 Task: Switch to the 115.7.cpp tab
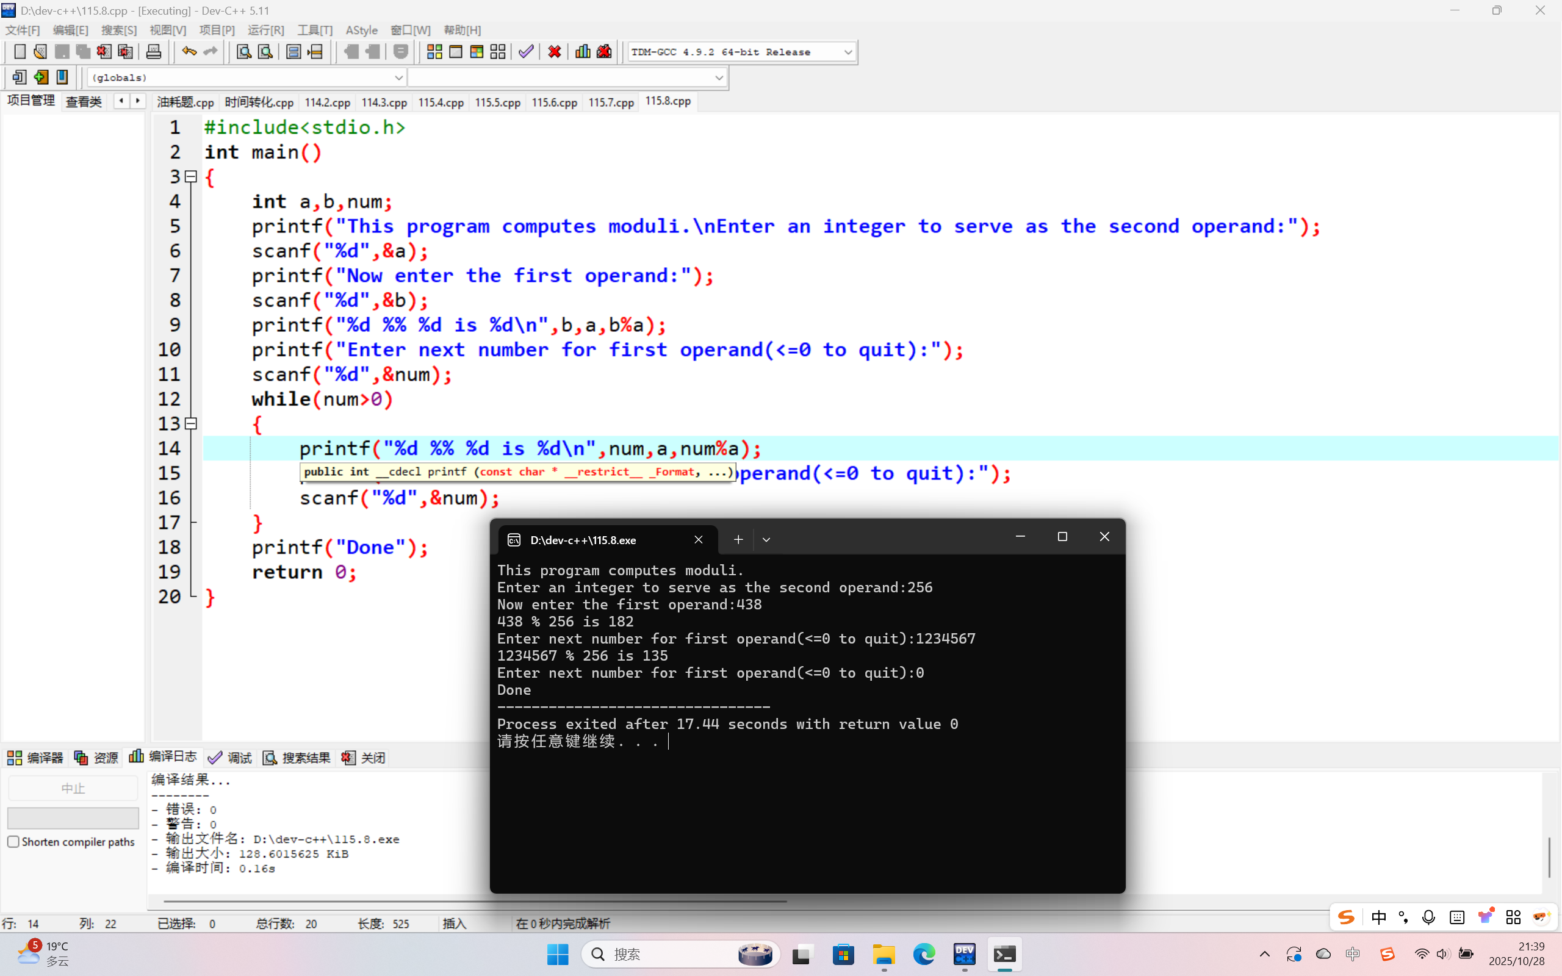coord(611,102)
